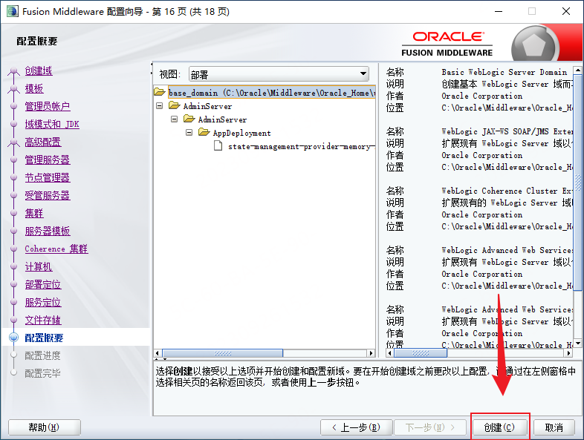
Task: Collapse the AppDeployment tree node
Action: (189, 133)
